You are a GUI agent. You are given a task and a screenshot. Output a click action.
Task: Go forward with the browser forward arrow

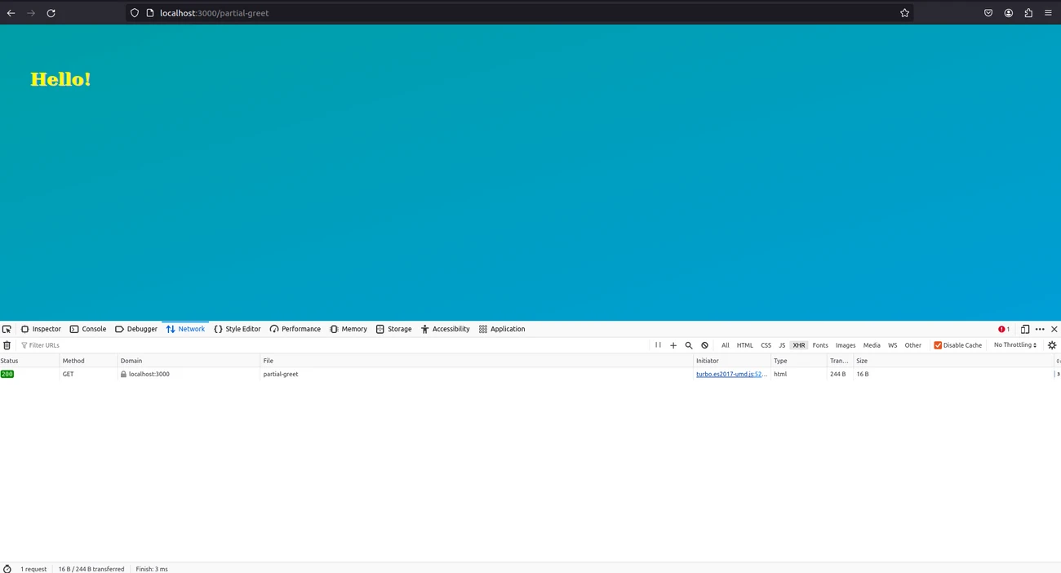coord(31,13)
